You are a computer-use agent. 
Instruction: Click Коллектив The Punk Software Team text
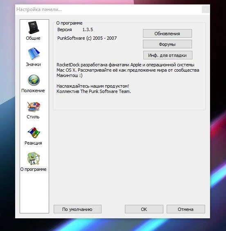click(94, 91)
